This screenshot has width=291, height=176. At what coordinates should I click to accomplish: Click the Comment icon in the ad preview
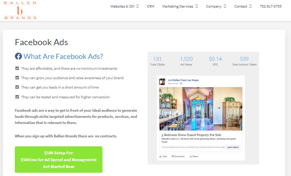click(x=173, y=156)
